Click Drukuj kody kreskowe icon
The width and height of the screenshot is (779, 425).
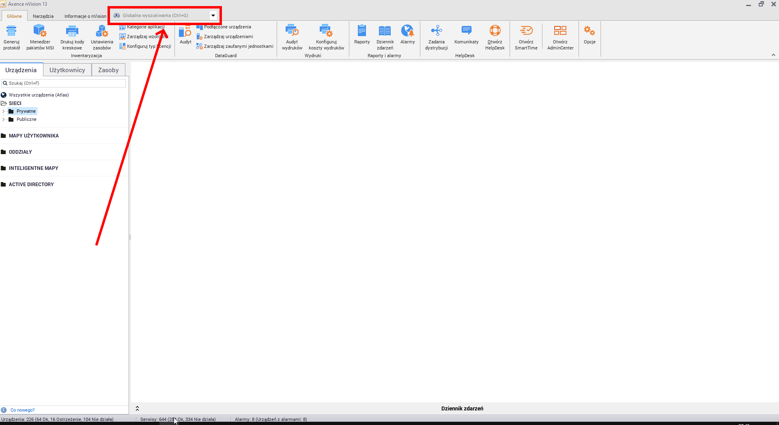coord(72,31)
